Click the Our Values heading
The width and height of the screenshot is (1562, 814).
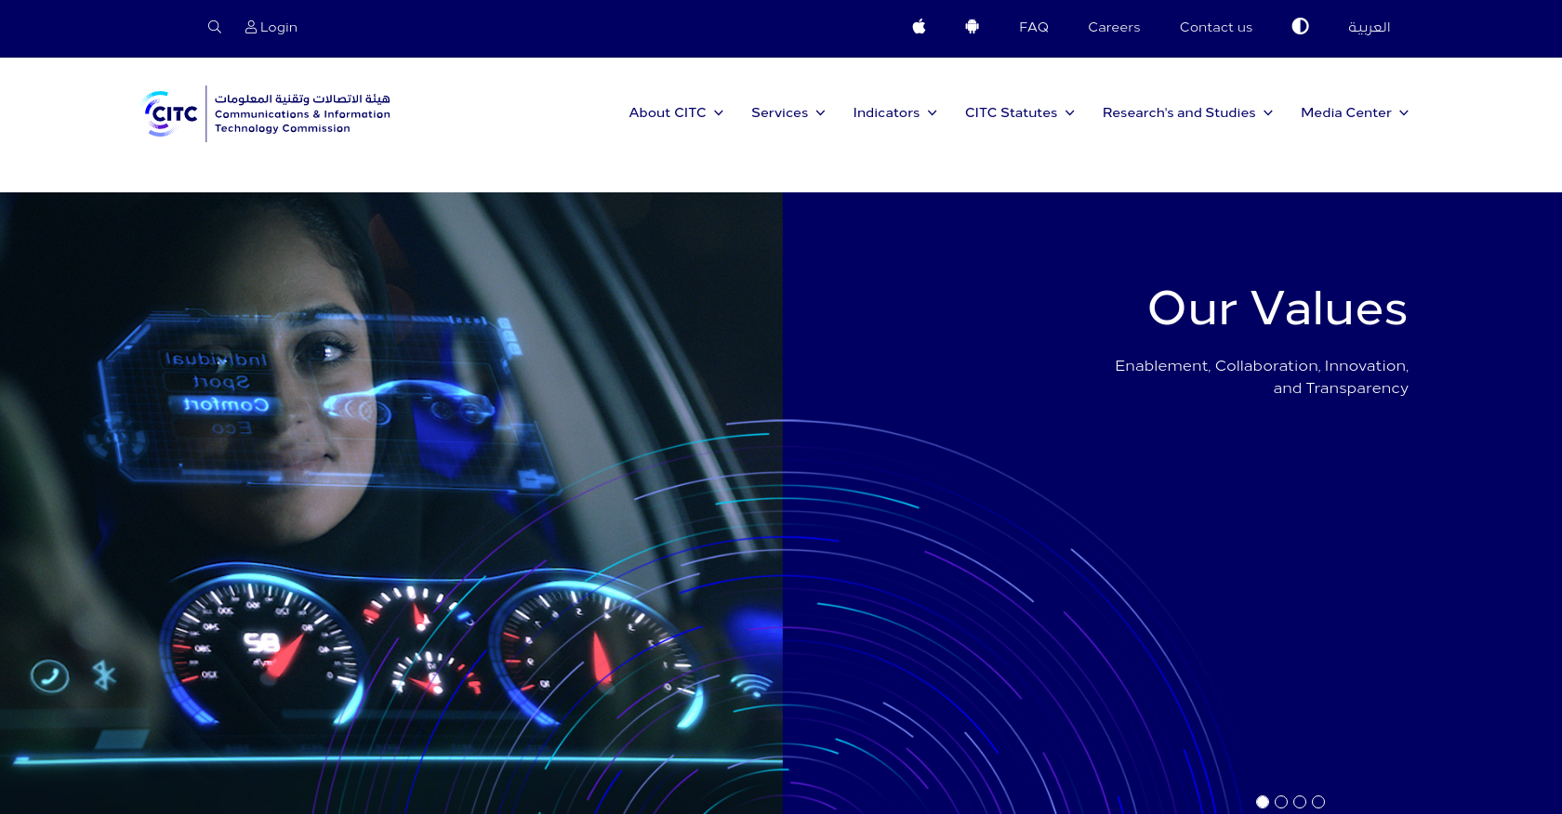[x=1277, y=309]
